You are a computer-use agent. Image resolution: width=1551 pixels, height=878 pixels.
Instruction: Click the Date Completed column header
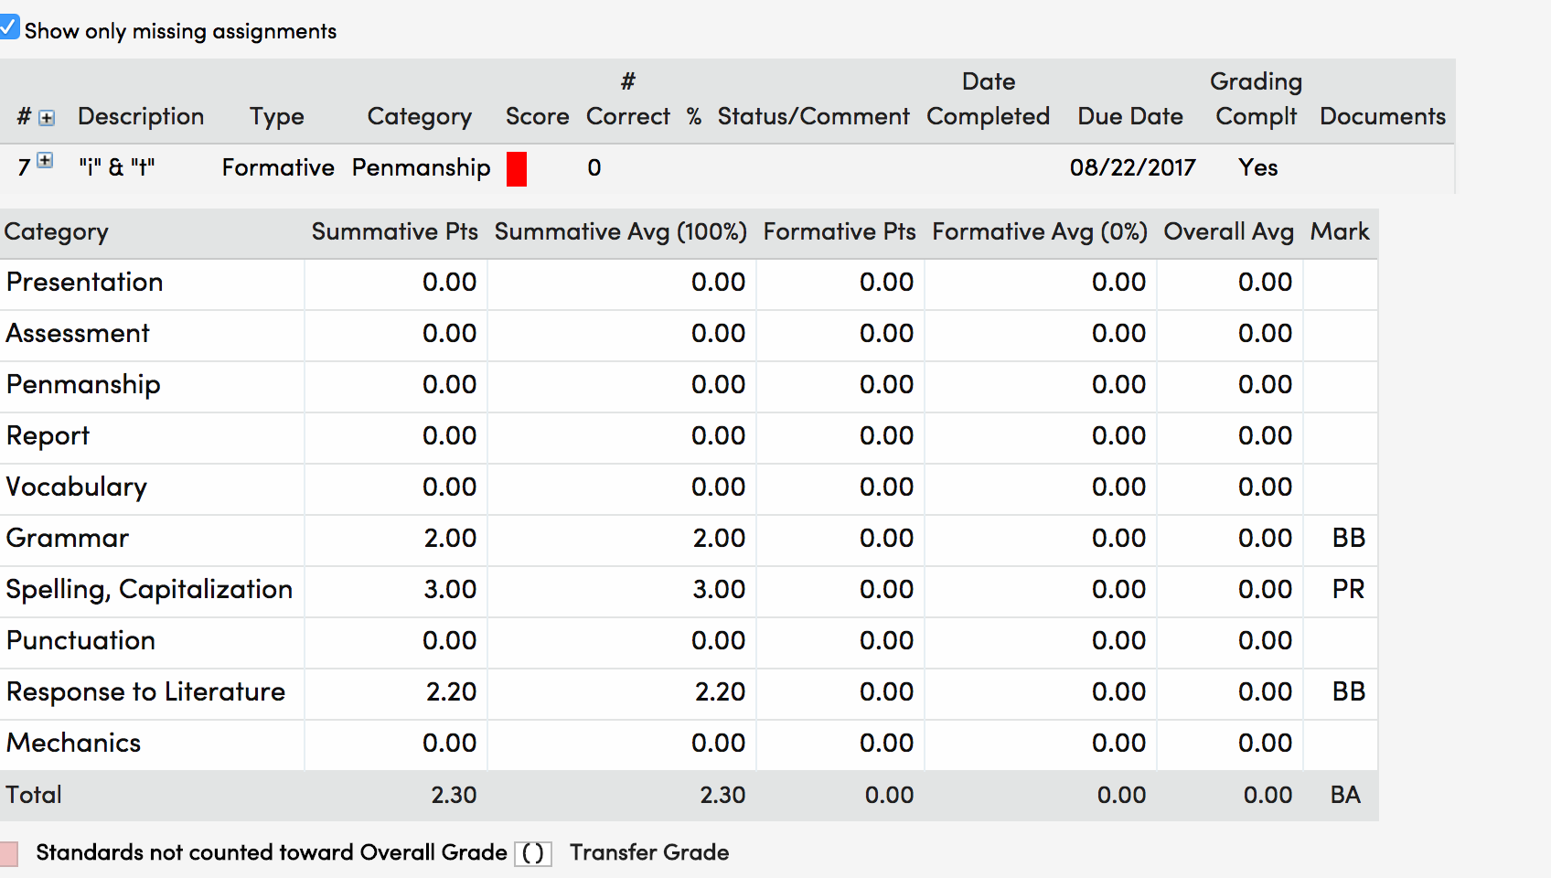(x=989, y=99)
